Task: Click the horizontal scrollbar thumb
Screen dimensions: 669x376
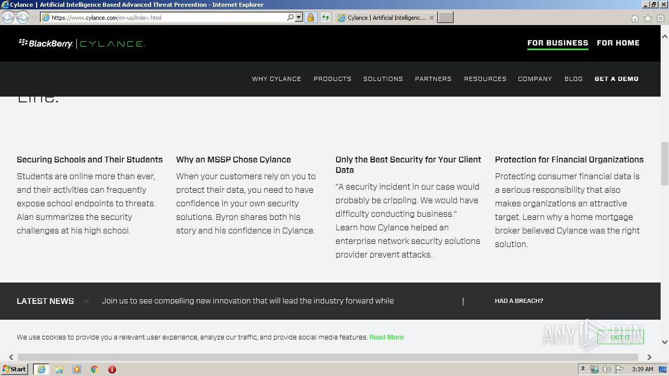Action: tap(328, 357)
